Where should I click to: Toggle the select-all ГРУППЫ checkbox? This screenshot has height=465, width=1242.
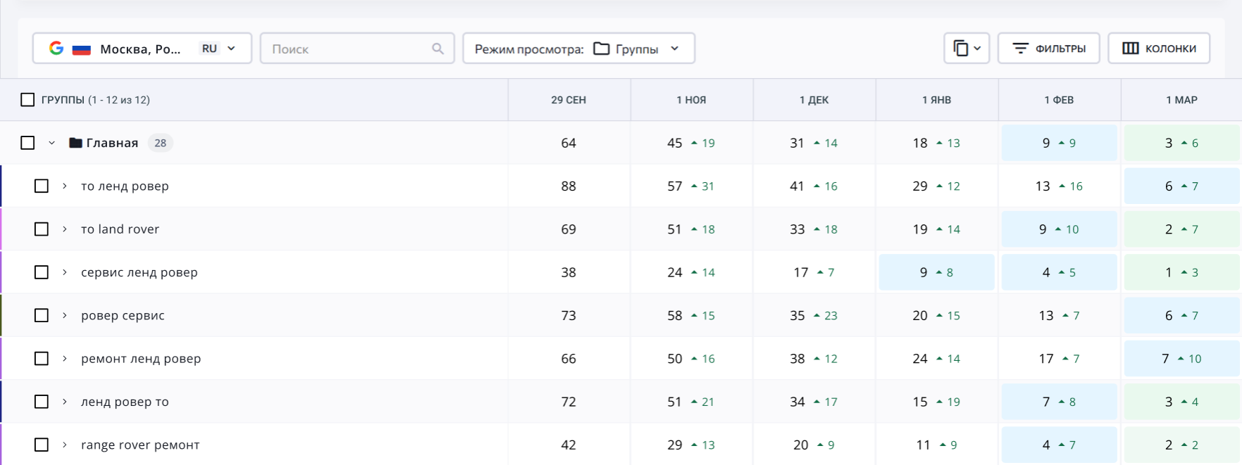point(27,100)
